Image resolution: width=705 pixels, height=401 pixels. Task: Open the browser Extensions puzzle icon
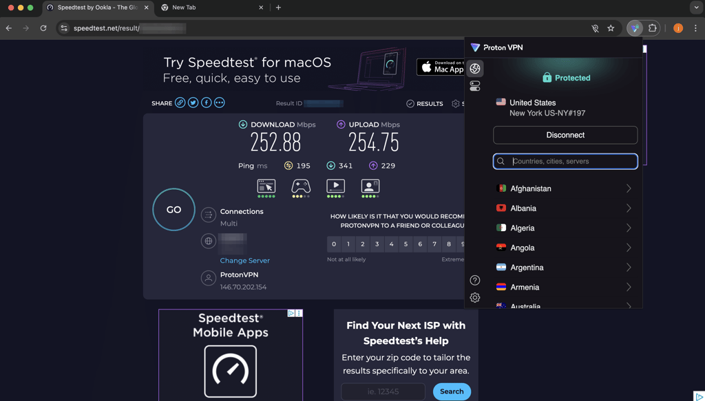652,28
